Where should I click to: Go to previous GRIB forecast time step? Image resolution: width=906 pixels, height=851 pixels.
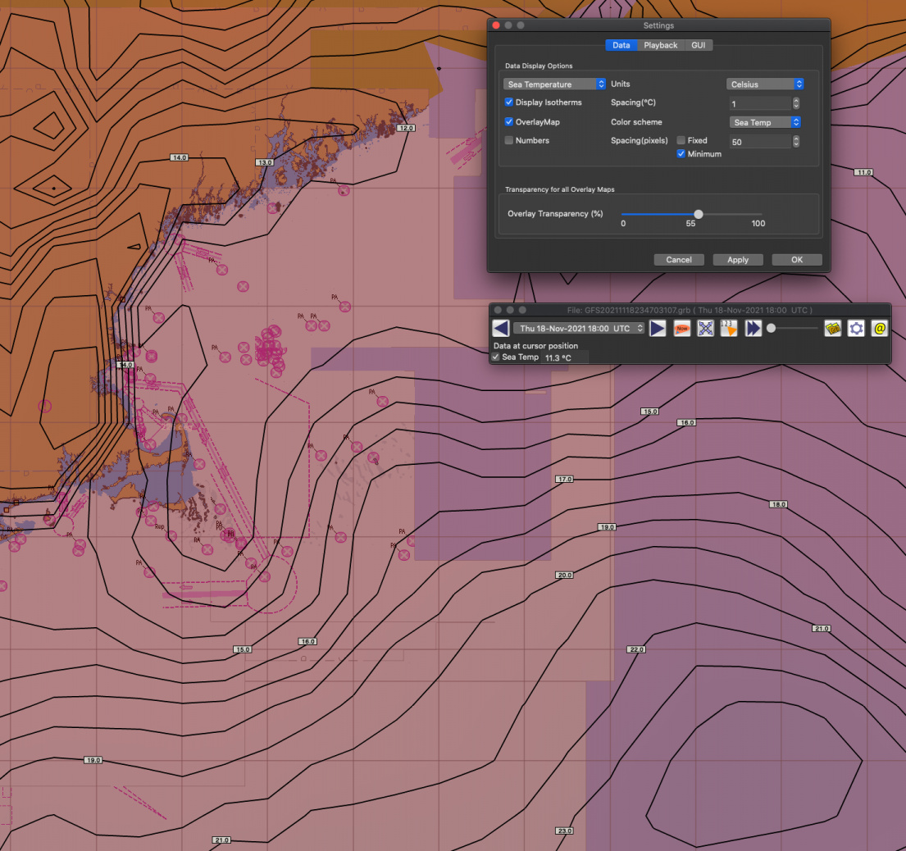(500, 328)
